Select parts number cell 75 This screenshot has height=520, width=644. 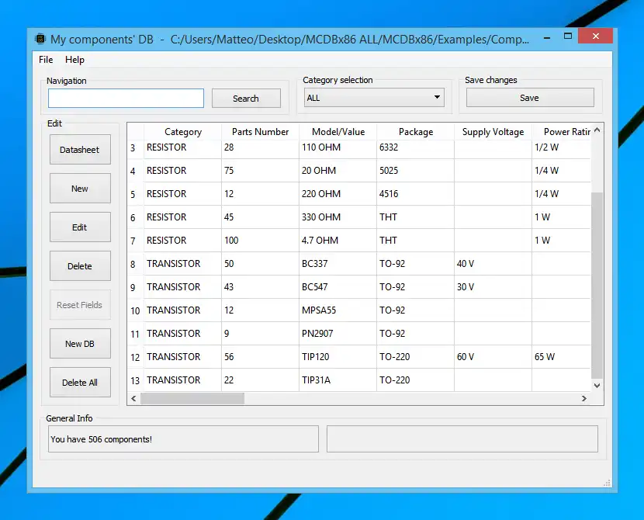tap(261, 171)
